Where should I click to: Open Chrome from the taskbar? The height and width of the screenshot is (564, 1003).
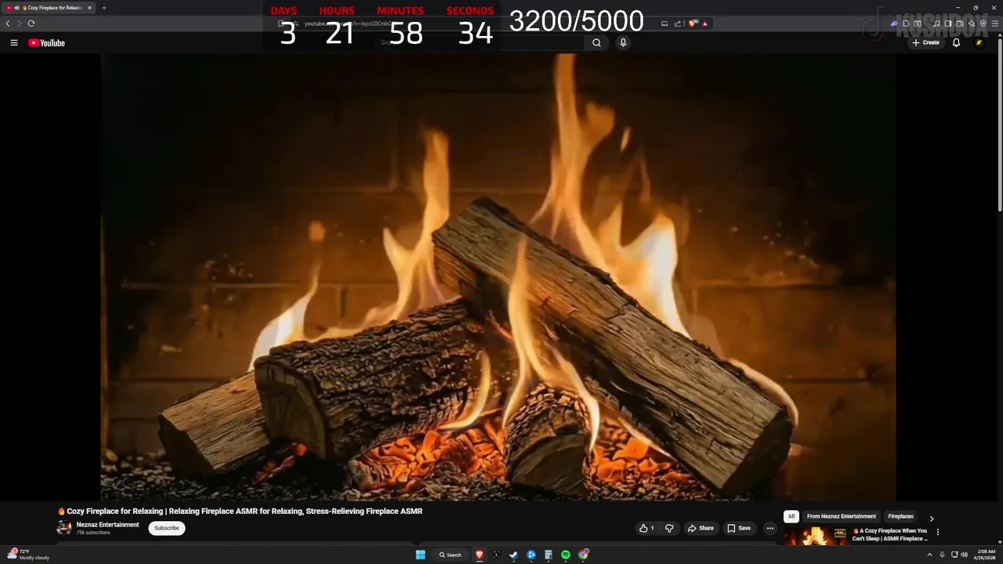[583, 555]
